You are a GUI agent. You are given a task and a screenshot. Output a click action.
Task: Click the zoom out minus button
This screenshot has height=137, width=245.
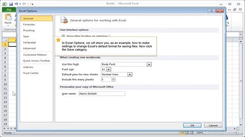pyautogui.click(x=207, y=133)
